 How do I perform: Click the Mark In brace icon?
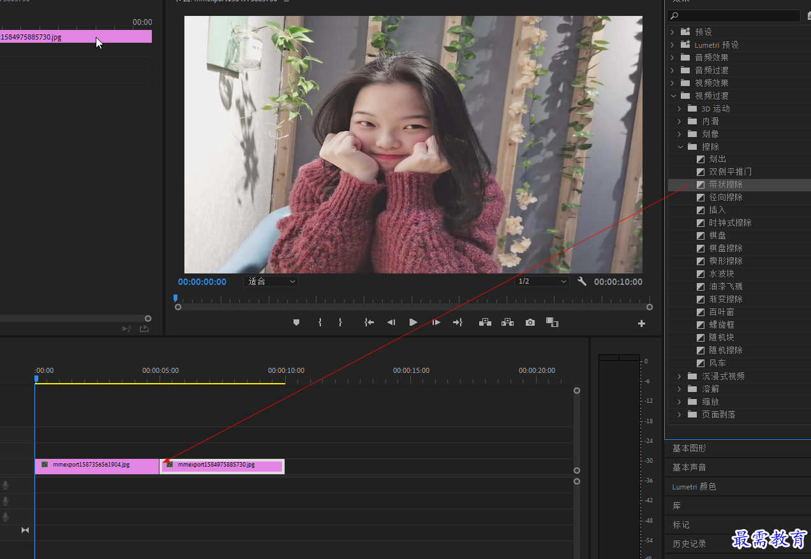pyautogui.click(x=320, y=323)
